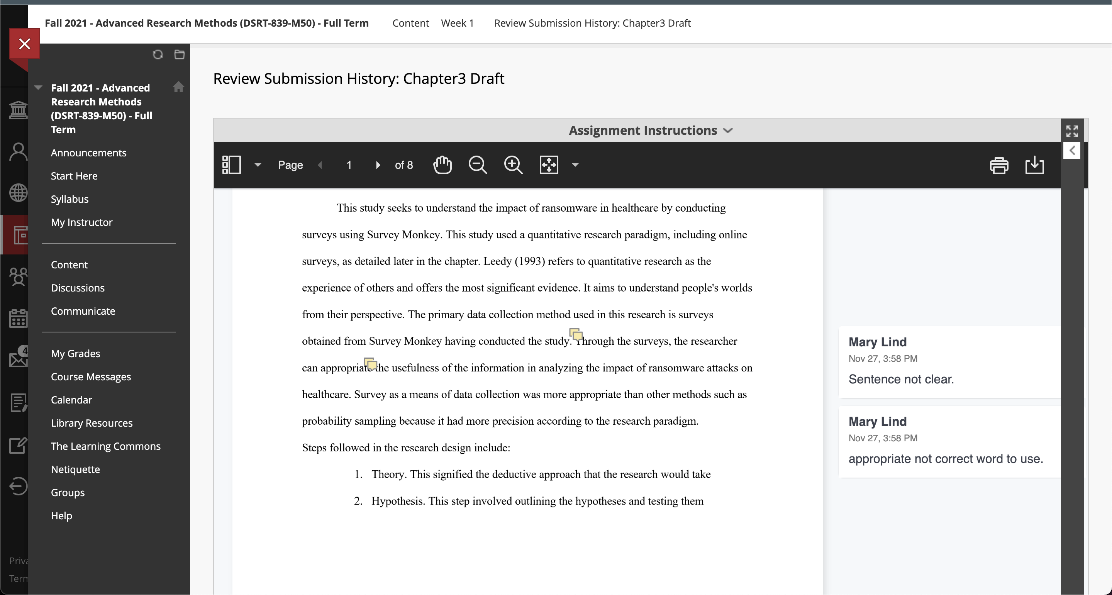Viewport: 1112px width, 595px height.
Task: Open the sidebar view options dropdown
Action: point(258,165)
